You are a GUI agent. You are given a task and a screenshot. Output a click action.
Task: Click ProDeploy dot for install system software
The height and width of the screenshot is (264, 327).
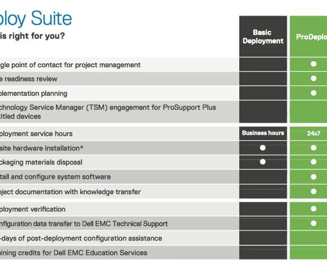click(x=314, y=177)
